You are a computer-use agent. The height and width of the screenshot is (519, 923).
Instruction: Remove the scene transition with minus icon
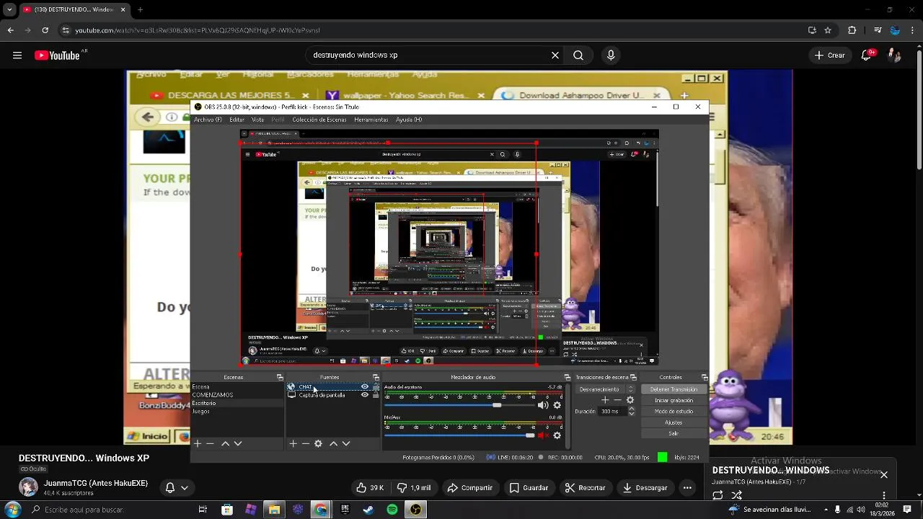617,400
